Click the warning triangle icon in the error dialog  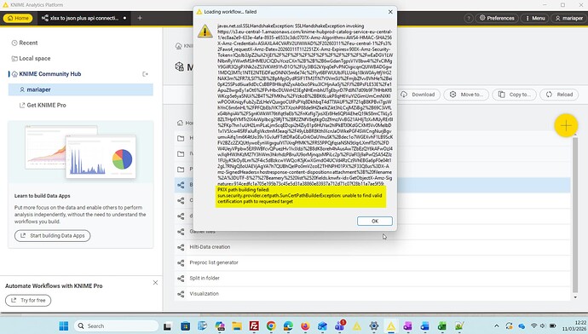tap(205, 32)
